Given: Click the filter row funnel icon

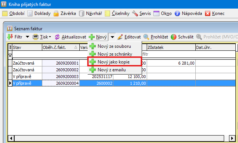Looking at the screenshot, I should pyautogui.click(x=10, y=55).
